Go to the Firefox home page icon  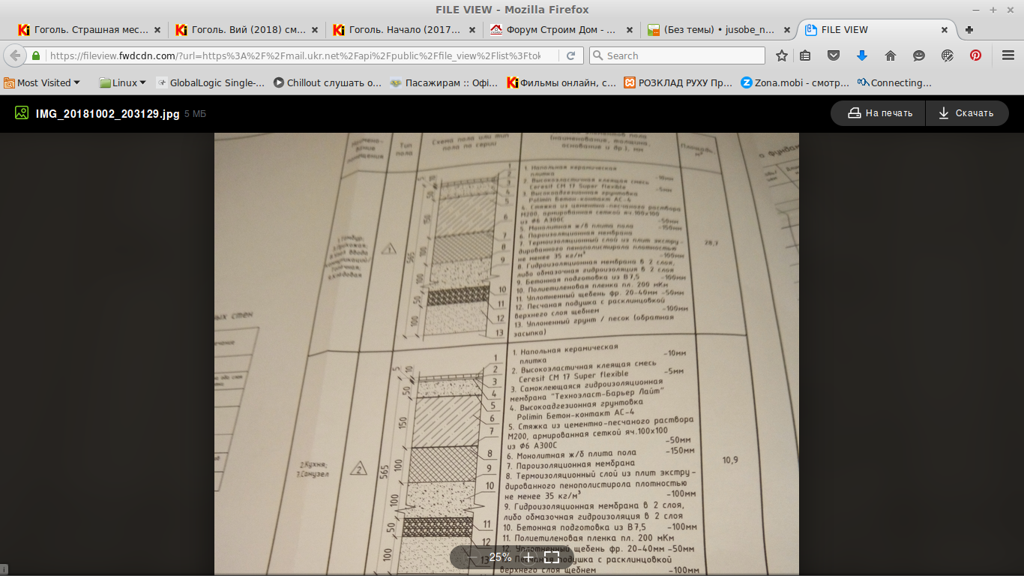tap(891, 55)
